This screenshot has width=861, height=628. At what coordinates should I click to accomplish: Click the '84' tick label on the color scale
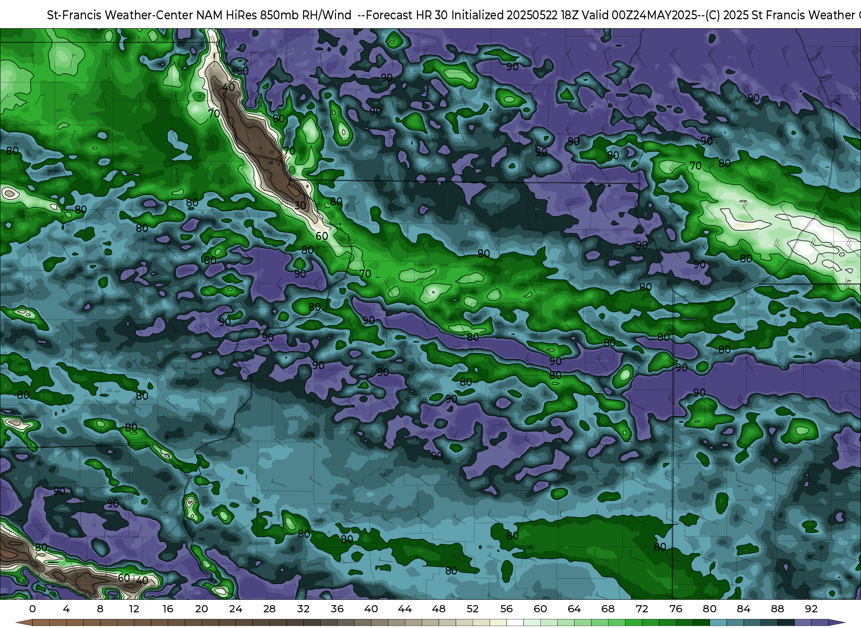pyautogui.click(x=744, y=609)
